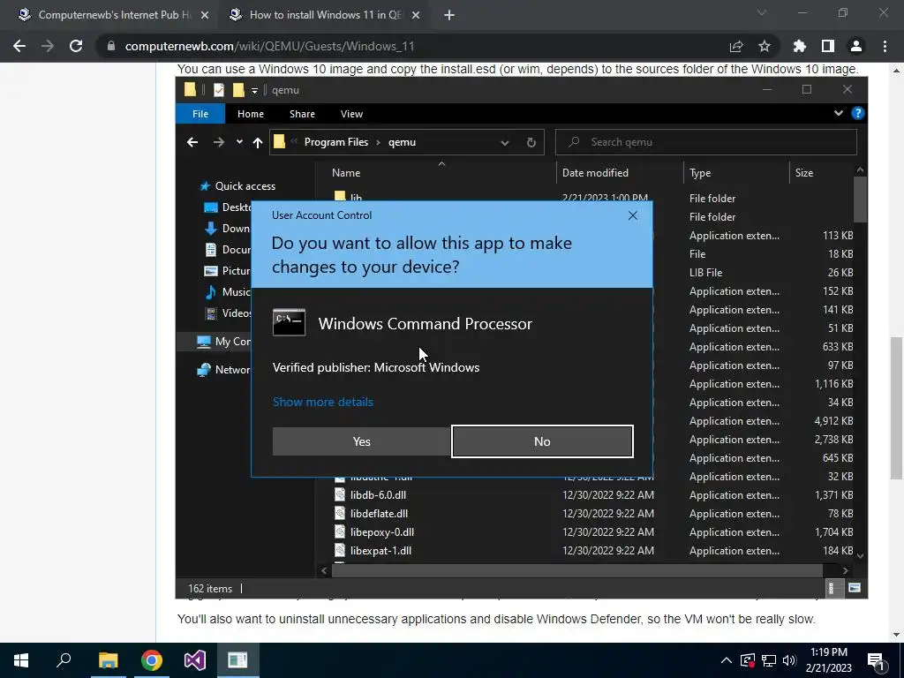Open the File tab in Explorer
The image size is (904, 678).
click(200, 114)
